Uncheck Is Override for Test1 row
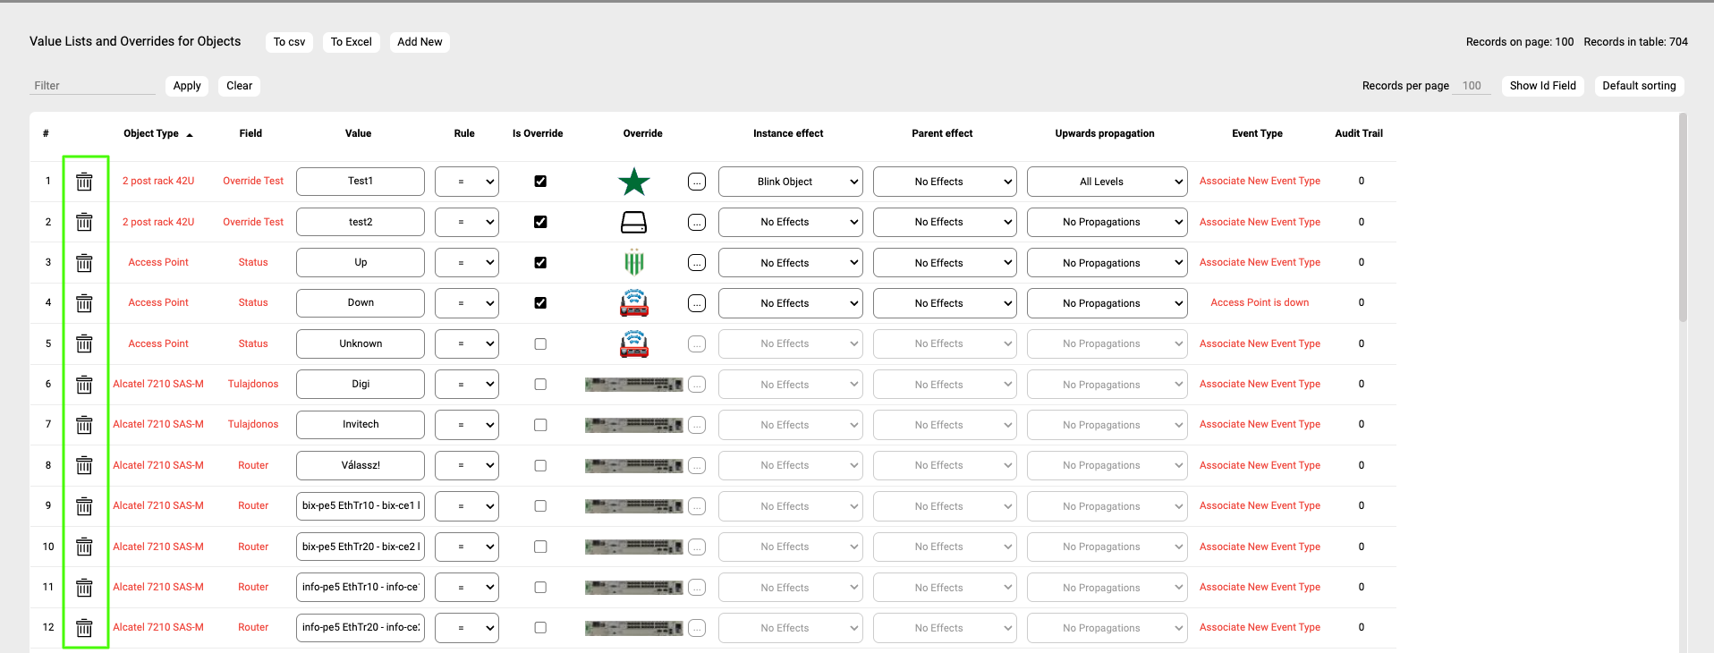Viewport: 1714px width, 653px height. [x=540, y=182]
